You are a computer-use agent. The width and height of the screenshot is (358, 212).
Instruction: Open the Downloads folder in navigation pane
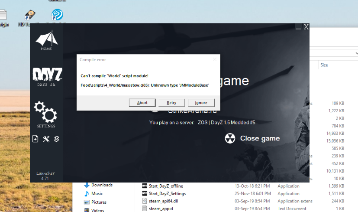(x=101, y=185)
